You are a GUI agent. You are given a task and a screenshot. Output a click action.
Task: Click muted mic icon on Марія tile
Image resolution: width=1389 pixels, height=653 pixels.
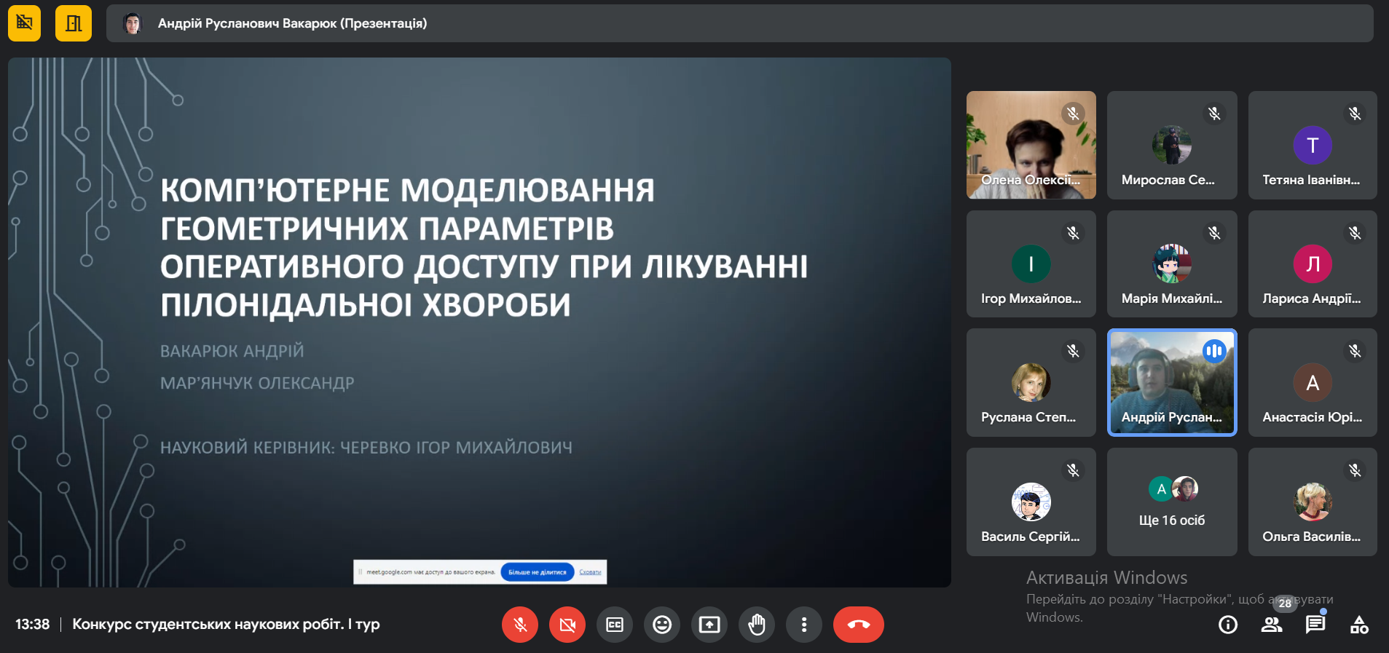1214,233
